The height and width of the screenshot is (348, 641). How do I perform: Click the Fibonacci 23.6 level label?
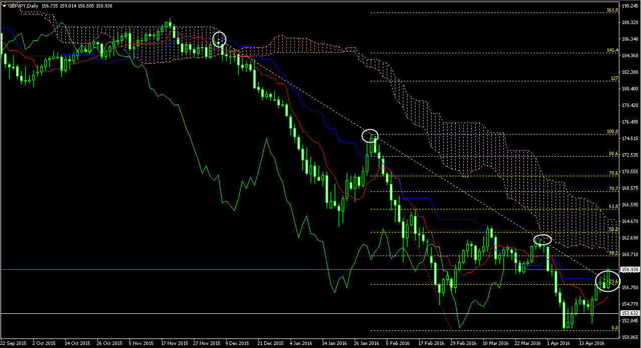613,282
